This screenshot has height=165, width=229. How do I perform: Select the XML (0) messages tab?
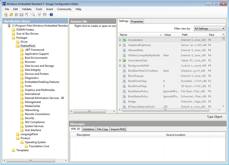coord(75,129)
